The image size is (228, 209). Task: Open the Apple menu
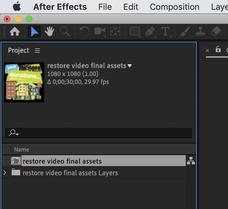tap(17, 6)
